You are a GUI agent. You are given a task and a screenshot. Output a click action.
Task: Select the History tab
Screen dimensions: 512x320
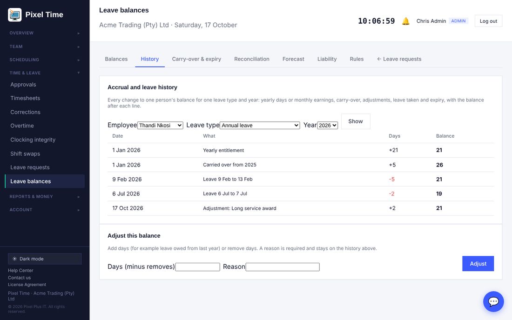150,59
